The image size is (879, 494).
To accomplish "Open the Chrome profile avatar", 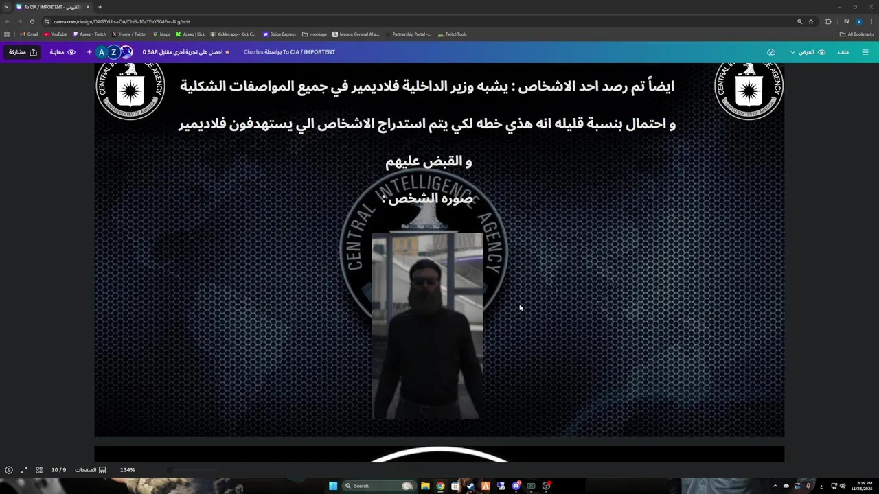I will click(858, 21).
